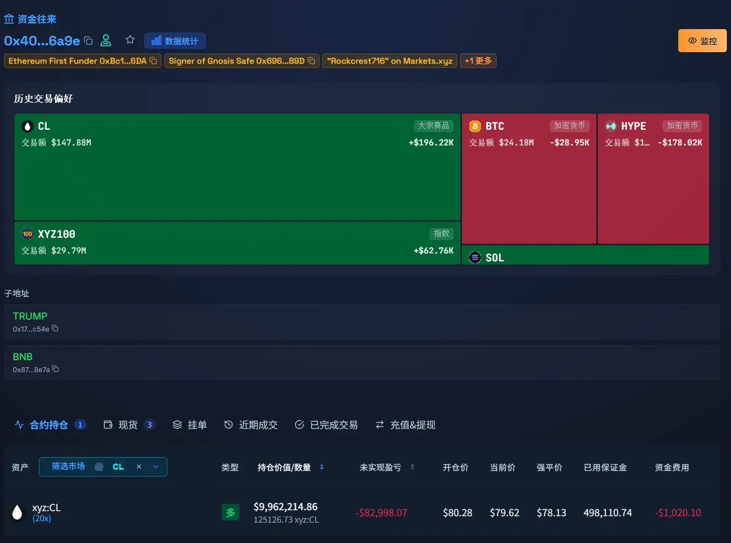Open the BNB sub-address
Screen dimensions: 731x543
(x=23, y=357)
